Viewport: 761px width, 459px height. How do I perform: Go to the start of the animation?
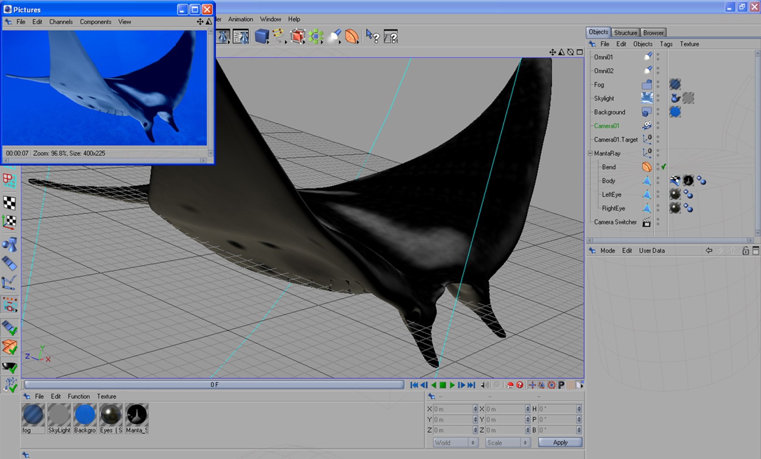coord(414,385)
